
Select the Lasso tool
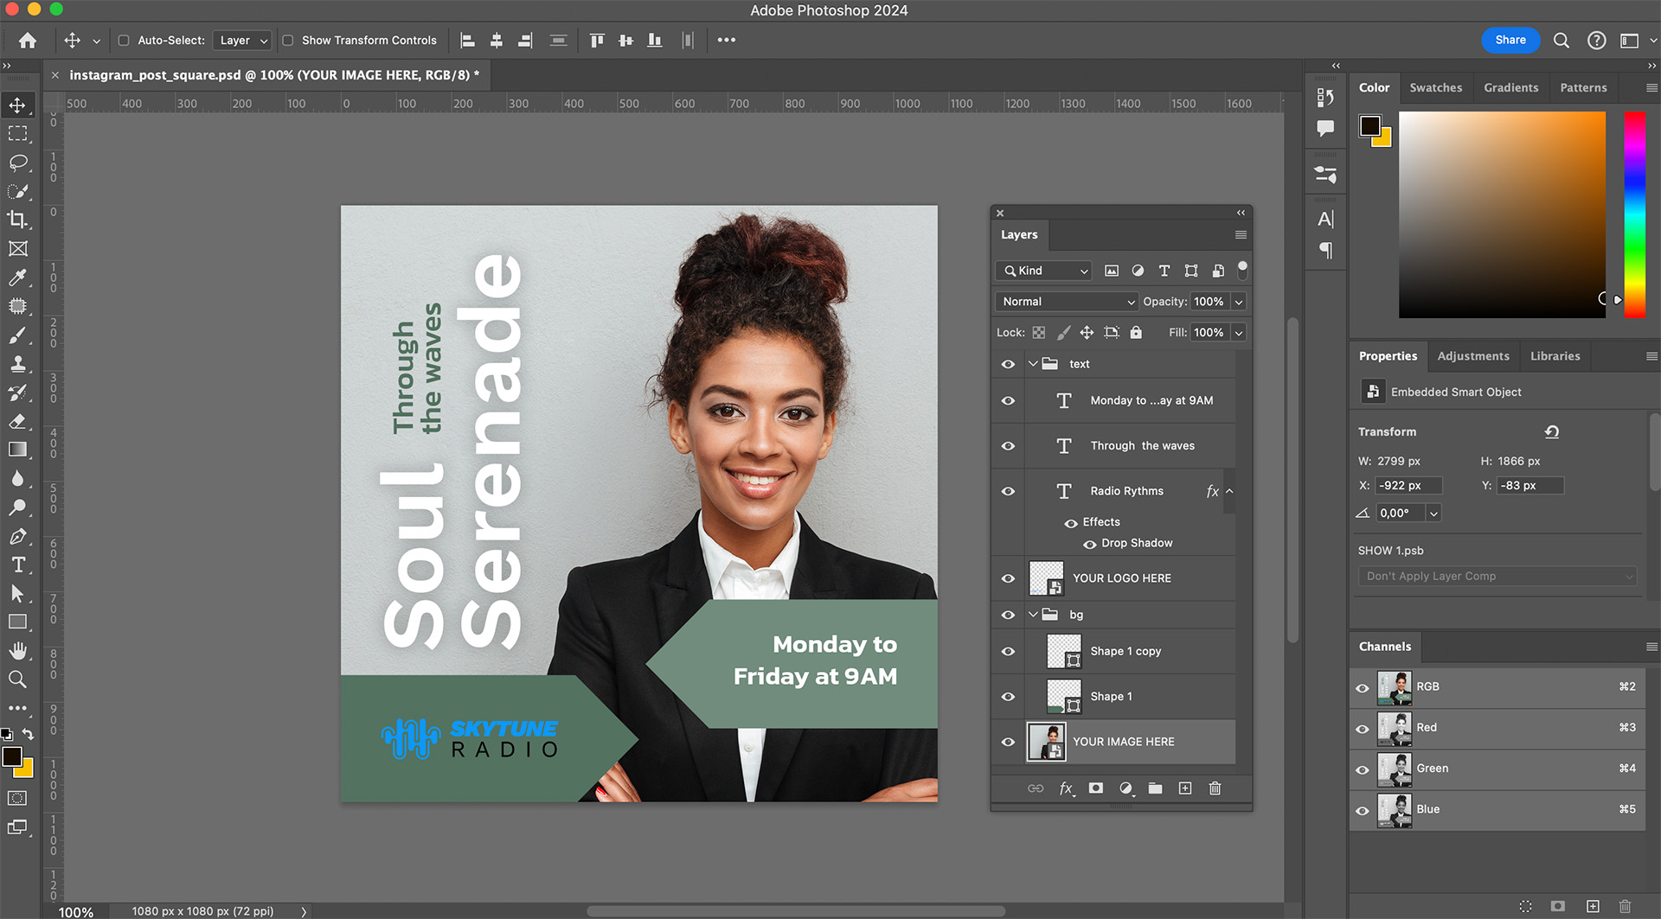[17, 163]
